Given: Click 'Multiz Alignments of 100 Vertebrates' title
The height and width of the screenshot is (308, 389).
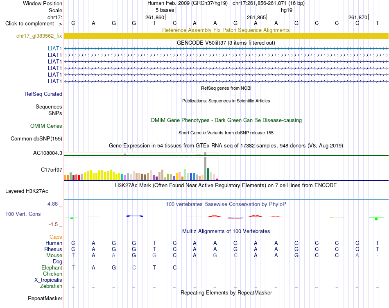Looking at the screenshot, I should tap(226, 231).
